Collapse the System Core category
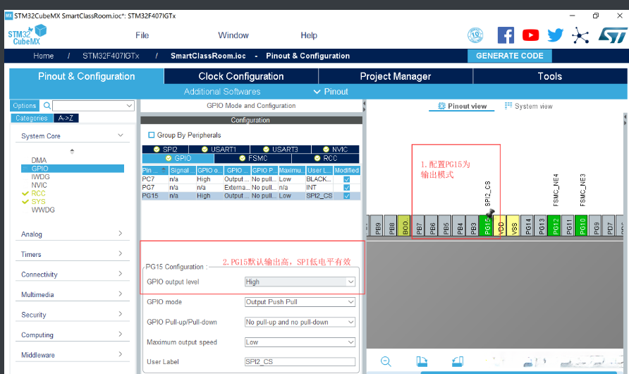This screenshot has width=629, height=374. pyautogui.click(x=121, y=135)
